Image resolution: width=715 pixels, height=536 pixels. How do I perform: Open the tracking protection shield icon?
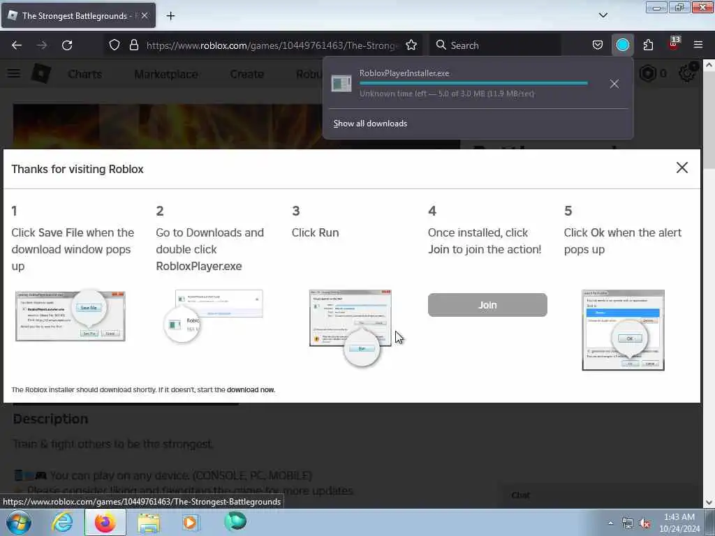click(x=115, y=45)
